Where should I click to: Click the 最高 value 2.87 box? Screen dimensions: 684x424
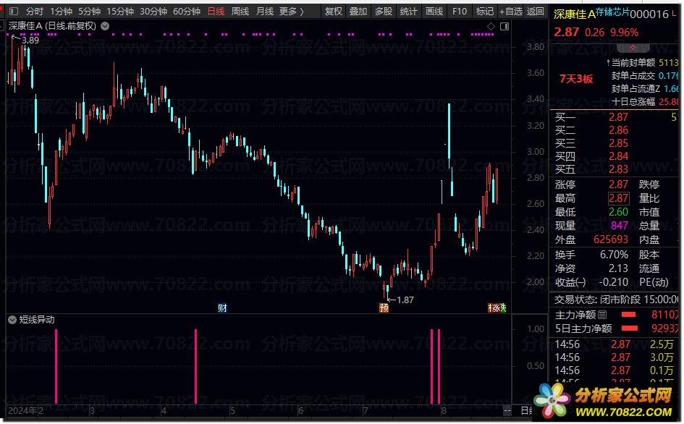(619, 198)
